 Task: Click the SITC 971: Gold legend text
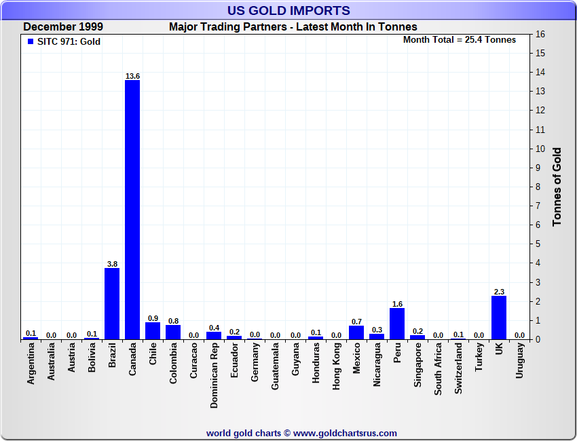[69, 42]
